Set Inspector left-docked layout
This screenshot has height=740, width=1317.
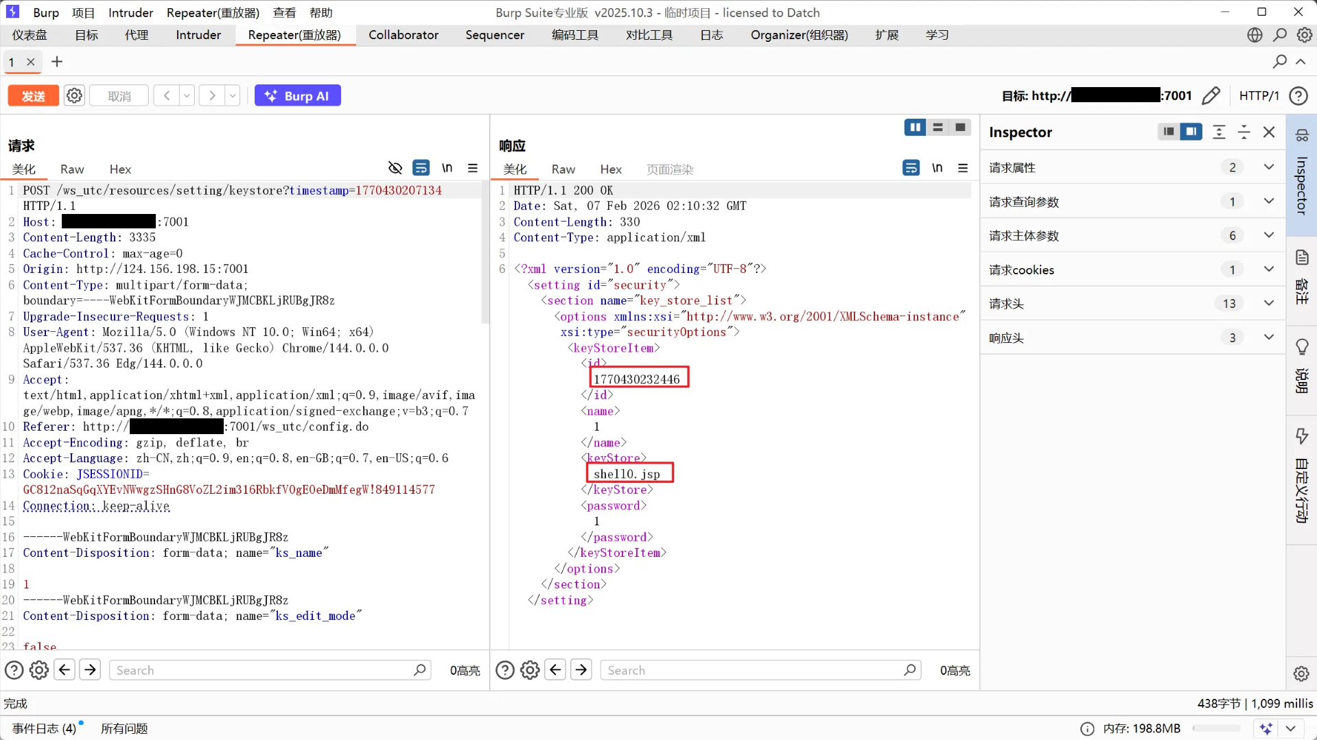[1168, 132]
